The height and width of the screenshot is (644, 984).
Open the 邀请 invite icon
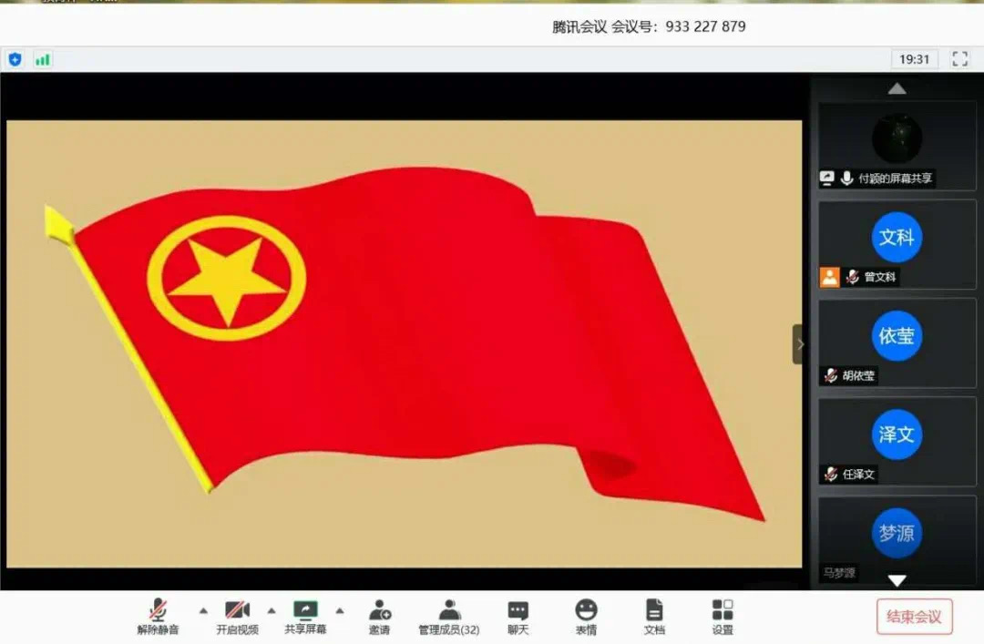[x=379, y=616]
